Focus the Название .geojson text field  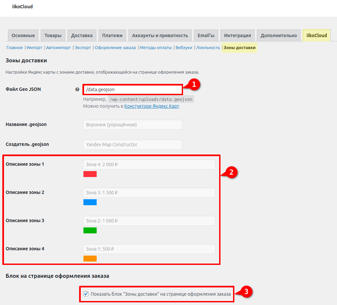pos(132,125)
